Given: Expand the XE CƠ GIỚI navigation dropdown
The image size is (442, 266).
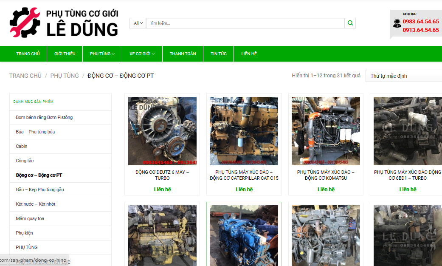Looking at the screenshot, I should coord(142,54).
